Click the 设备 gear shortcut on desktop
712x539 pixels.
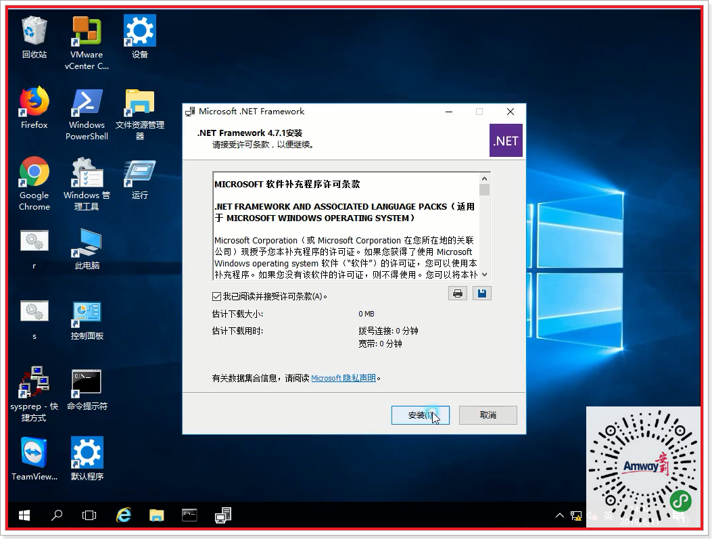tap(140, 37)
